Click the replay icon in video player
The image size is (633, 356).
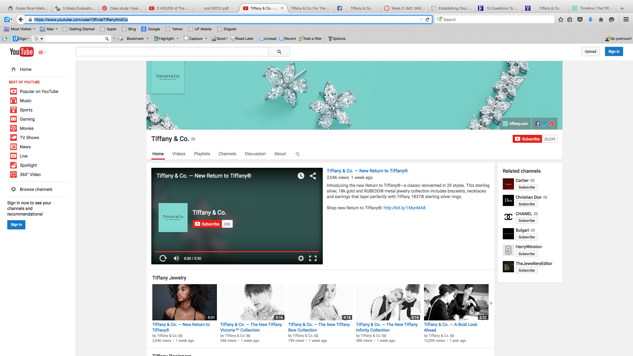(x=163, y=258)
